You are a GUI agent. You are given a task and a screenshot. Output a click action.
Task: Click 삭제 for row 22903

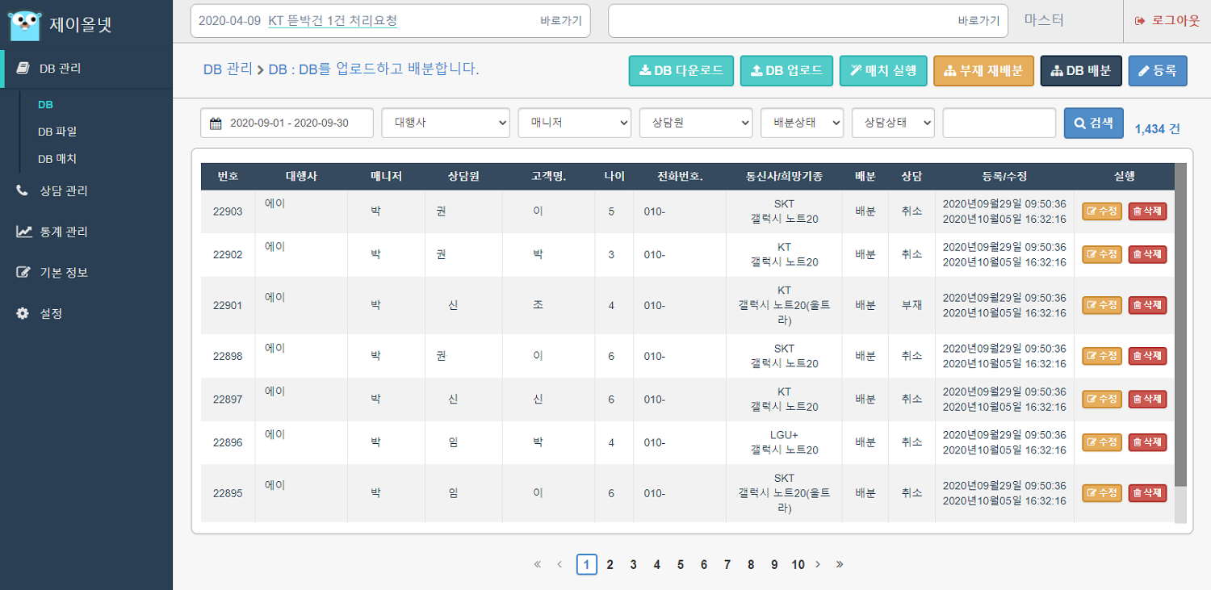1147,211
